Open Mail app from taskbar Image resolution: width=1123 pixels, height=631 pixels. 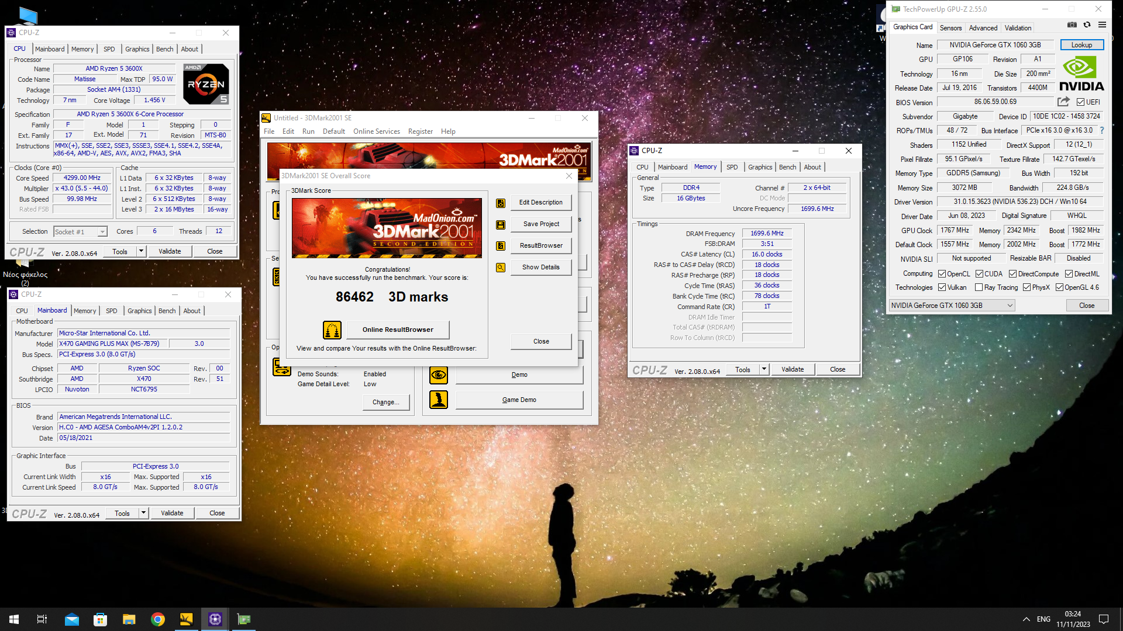coord(72,619)
